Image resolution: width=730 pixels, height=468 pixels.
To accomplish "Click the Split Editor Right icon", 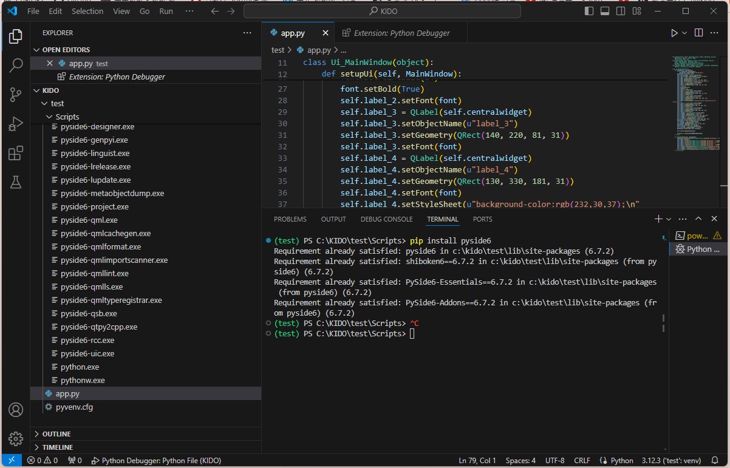I will [698, 33].
